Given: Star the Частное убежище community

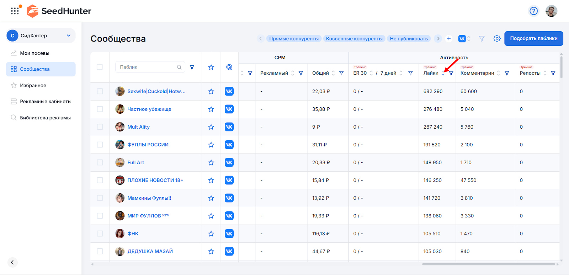Looking at the screenshot, I should [x=211, y=109].
